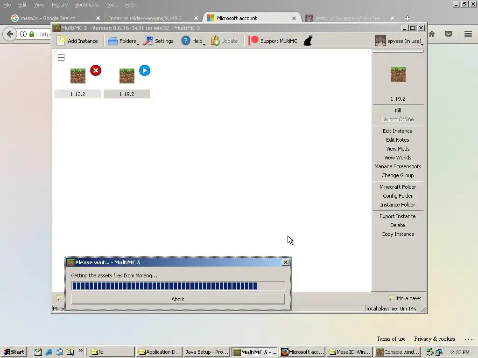Viewport: 478px width, 358px height.
Task: Select the 1.12.2 instance icon
Action: click(x=78, y=76)
